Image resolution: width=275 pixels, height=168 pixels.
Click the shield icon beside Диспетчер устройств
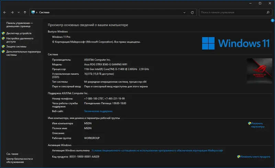[3, 33]
